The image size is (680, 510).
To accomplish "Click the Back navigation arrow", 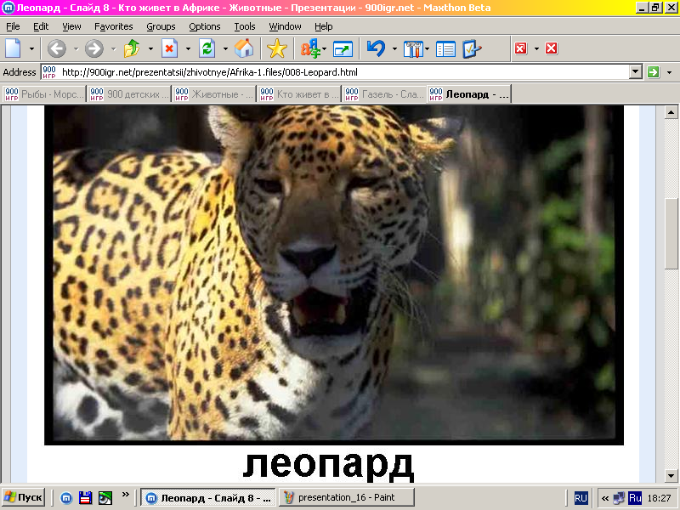I will 57,48.
